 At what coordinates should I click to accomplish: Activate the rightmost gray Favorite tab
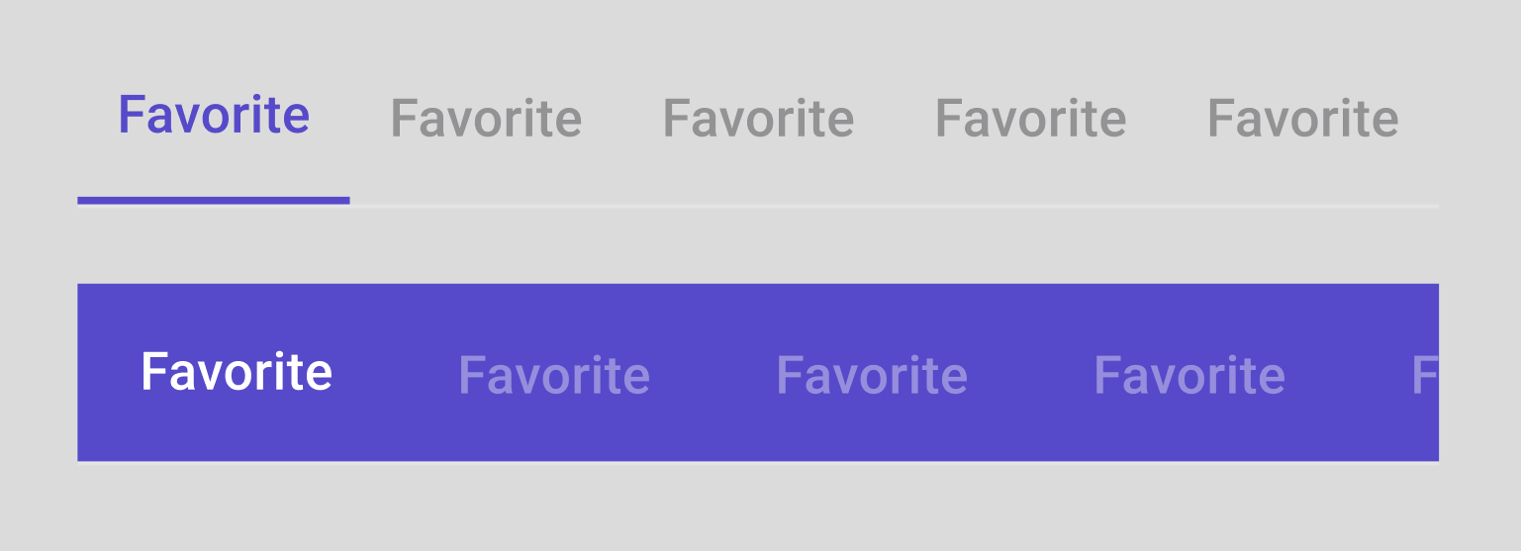(1302, 120)
